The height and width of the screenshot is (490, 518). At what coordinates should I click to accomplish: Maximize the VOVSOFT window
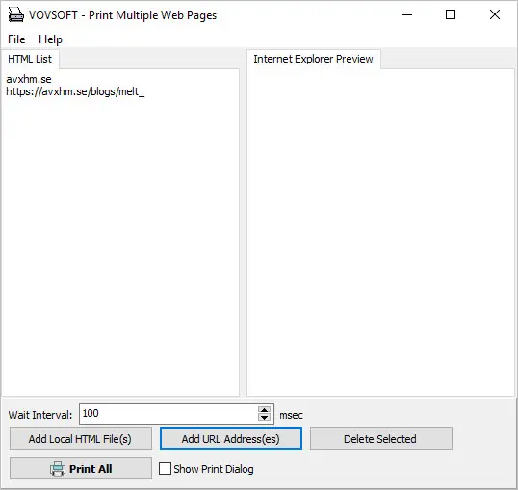[x=451, y=14]
